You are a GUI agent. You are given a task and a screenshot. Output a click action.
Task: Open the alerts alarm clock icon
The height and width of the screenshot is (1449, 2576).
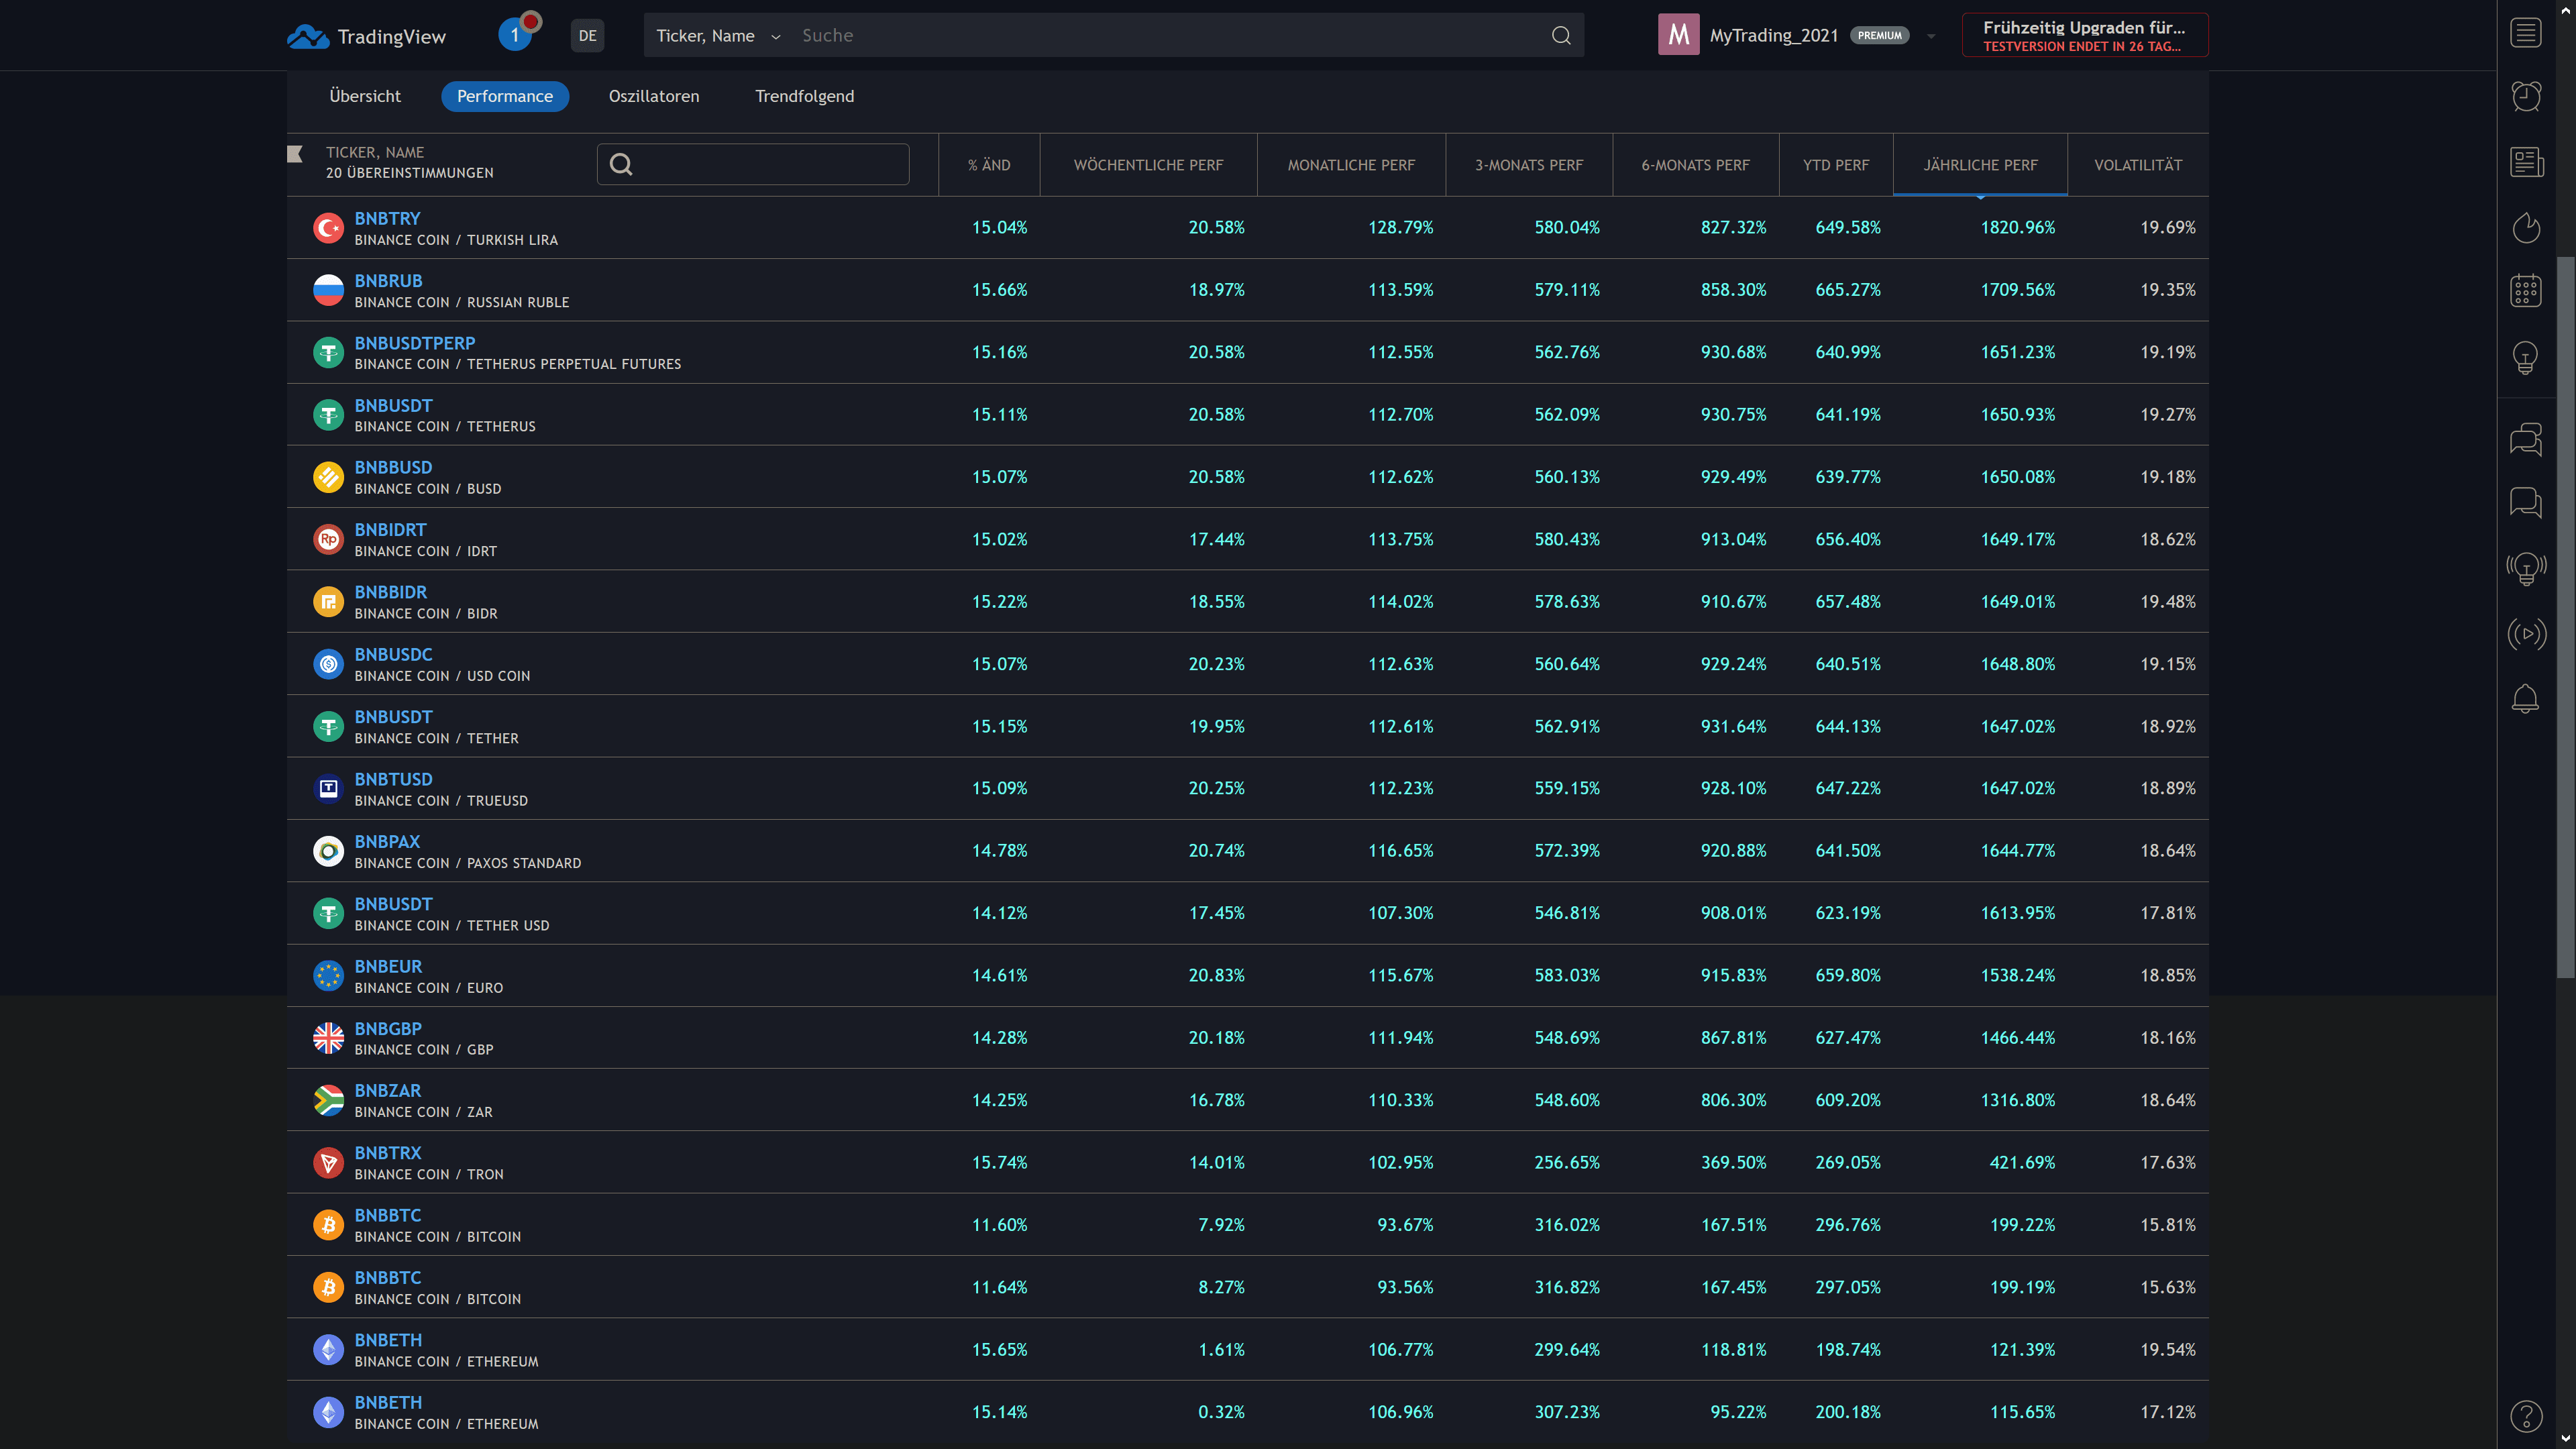(2526, 97)
